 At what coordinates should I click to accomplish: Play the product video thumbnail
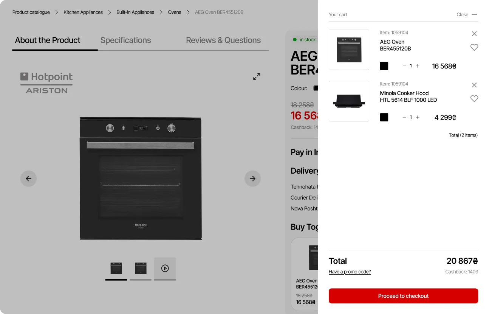tap(165, 269)
